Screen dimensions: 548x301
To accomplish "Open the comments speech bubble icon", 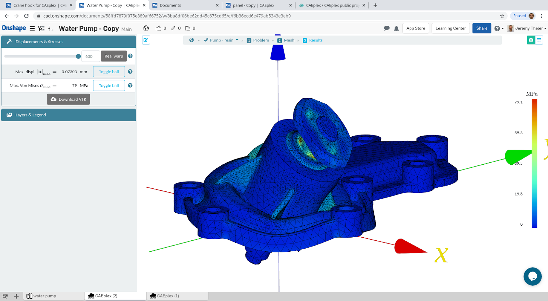I will [x=386, y=28].
